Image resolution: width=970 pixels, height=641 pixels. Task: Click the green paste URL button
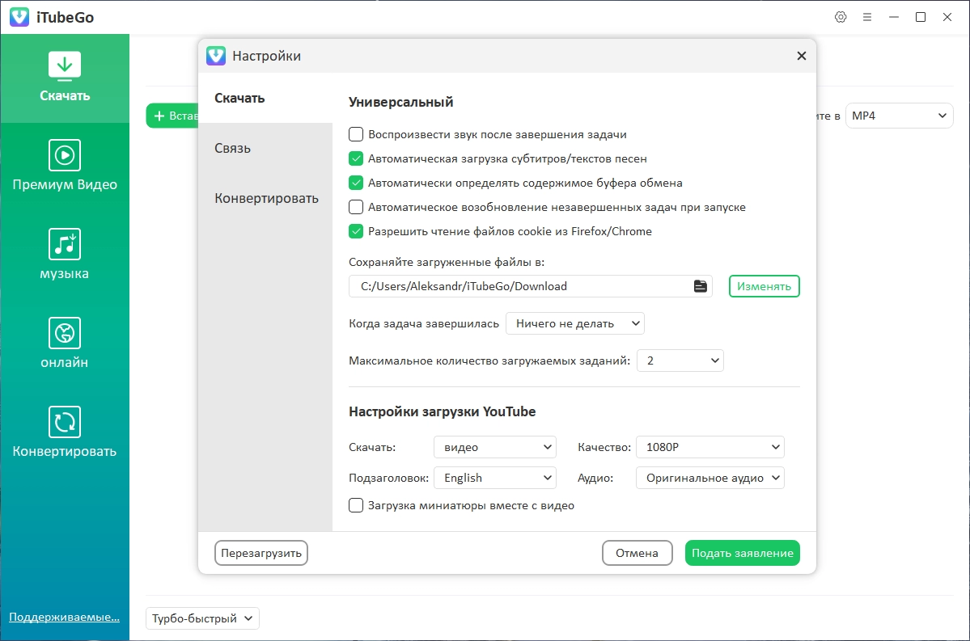[172, 116]
